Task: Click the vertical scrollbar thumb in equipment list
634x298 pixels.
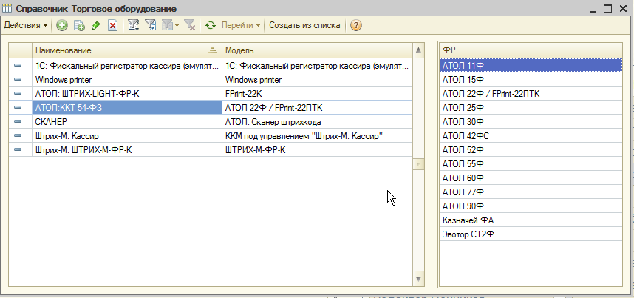Action: [418, 164]
